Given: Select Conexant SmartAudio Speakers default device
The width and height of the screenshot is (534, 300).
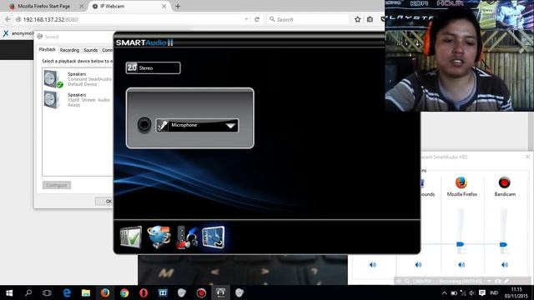Looking at the screenshot, I should (78, 79).
